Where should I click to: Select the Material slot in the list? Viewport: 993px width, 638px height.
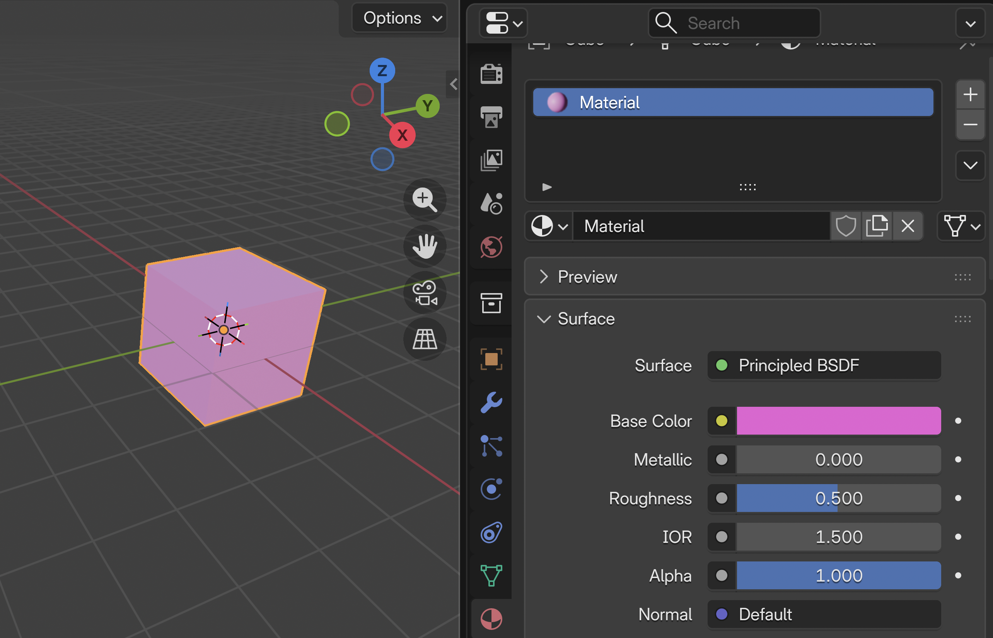[x=733, y=102]
